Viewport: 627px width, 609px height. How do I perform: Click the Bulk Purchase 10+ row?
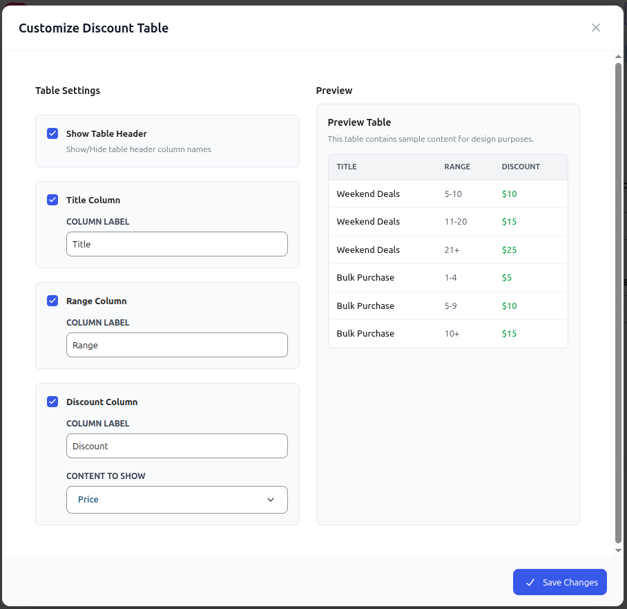click(447, 333)
